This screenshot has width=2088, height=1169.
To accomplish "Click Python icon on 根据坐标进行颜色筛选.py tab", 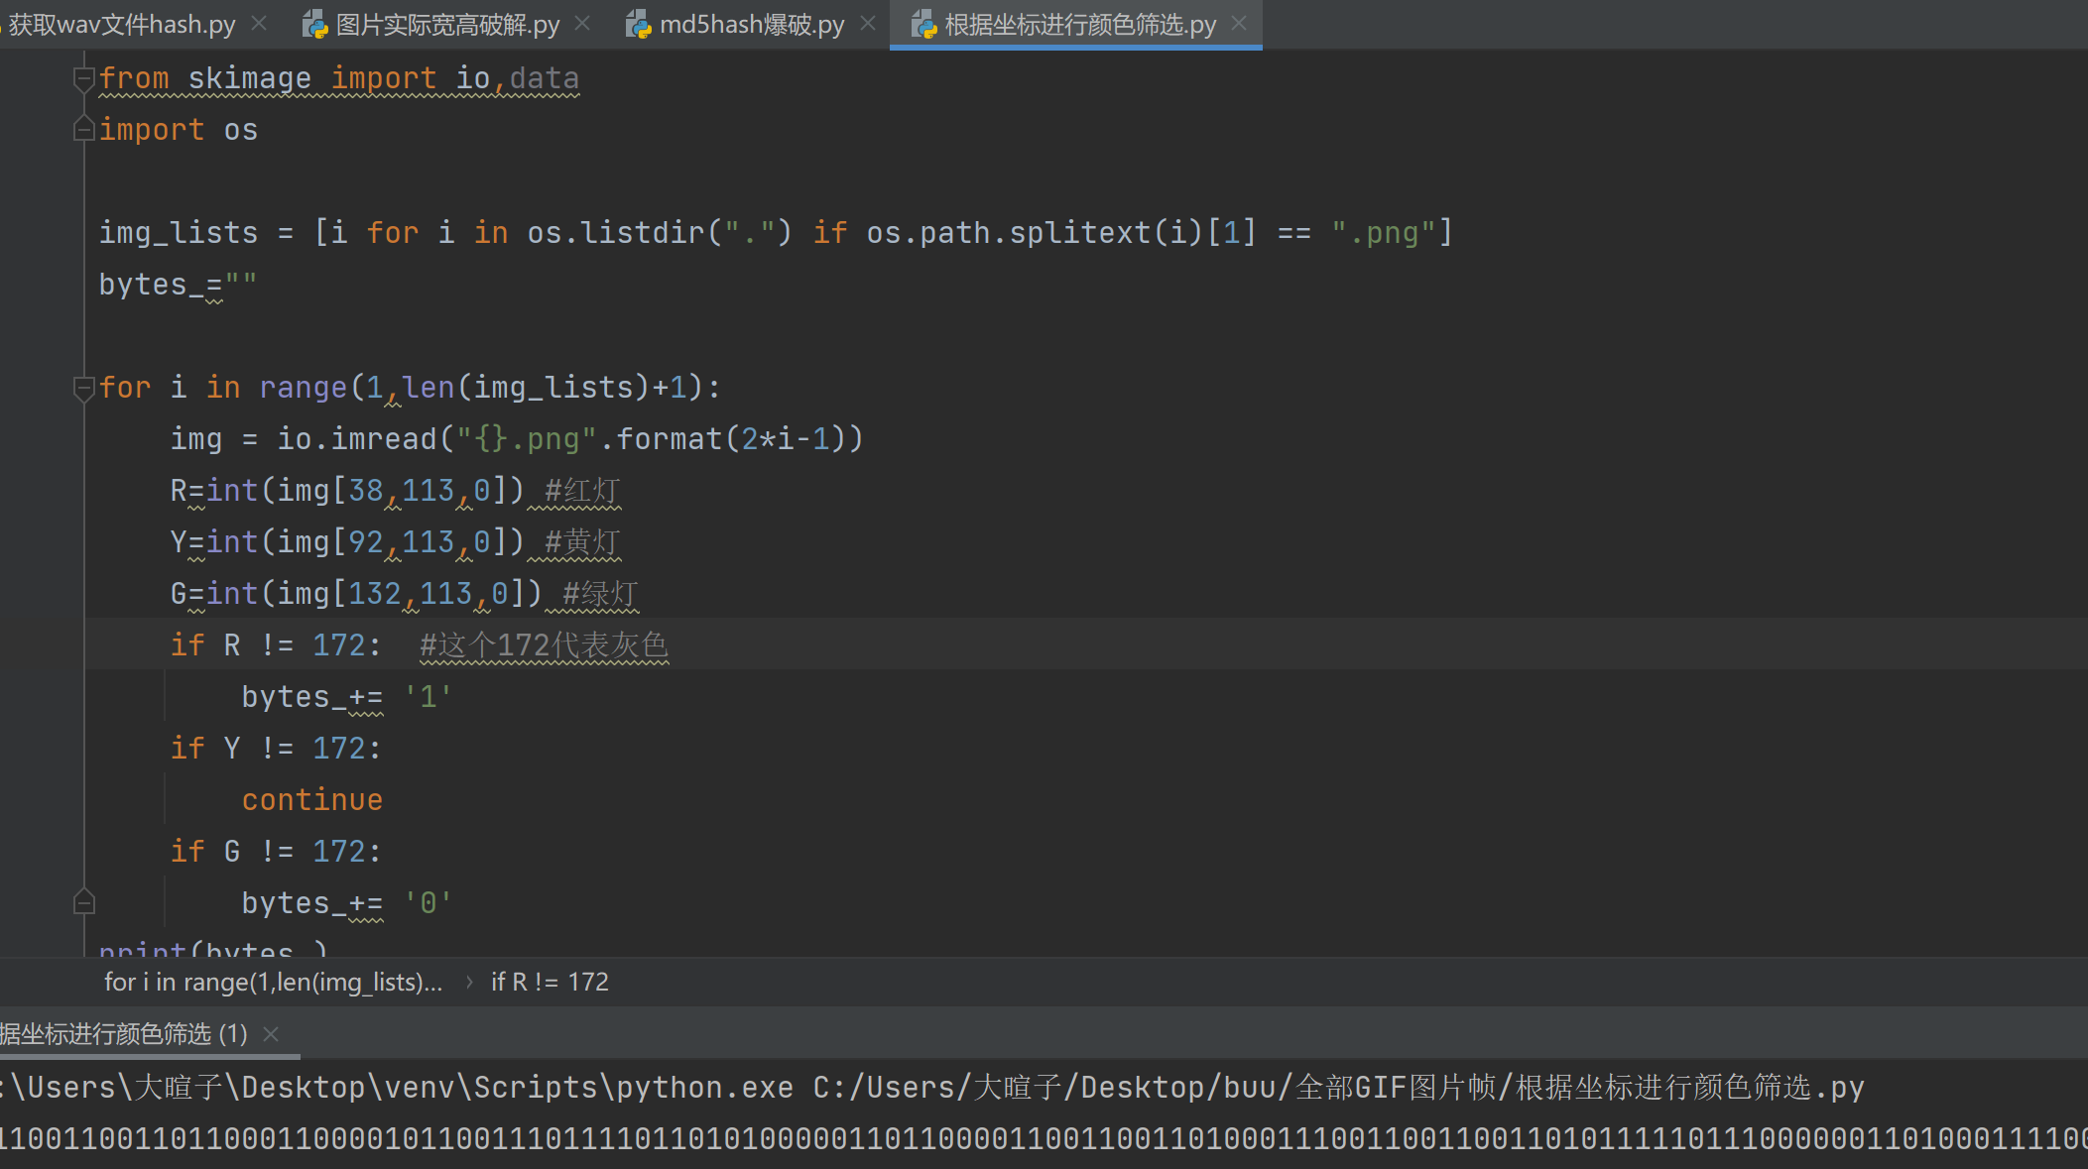I will tap(923, 24).
